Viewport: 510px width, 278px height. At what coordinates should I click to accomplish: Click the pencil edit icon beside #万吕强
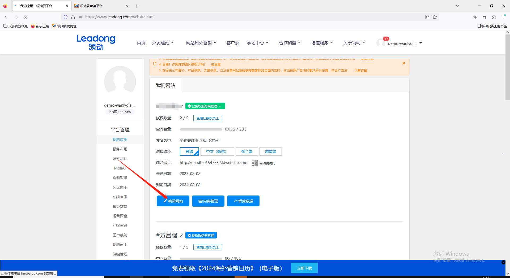point(181,236)
